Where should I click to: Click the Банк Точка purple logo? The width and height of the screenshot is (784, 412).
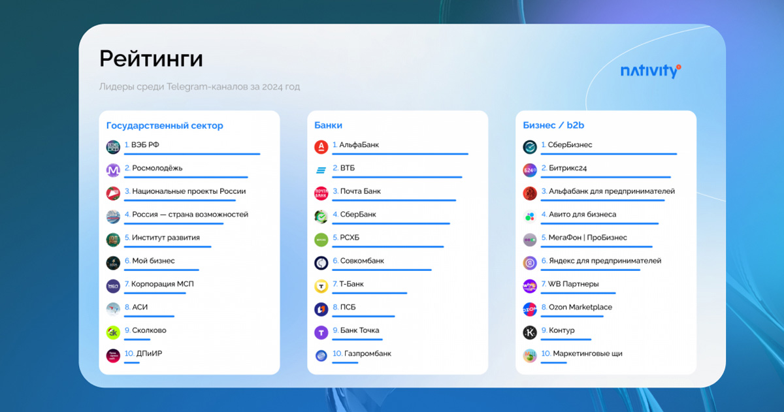click(321, 332)
